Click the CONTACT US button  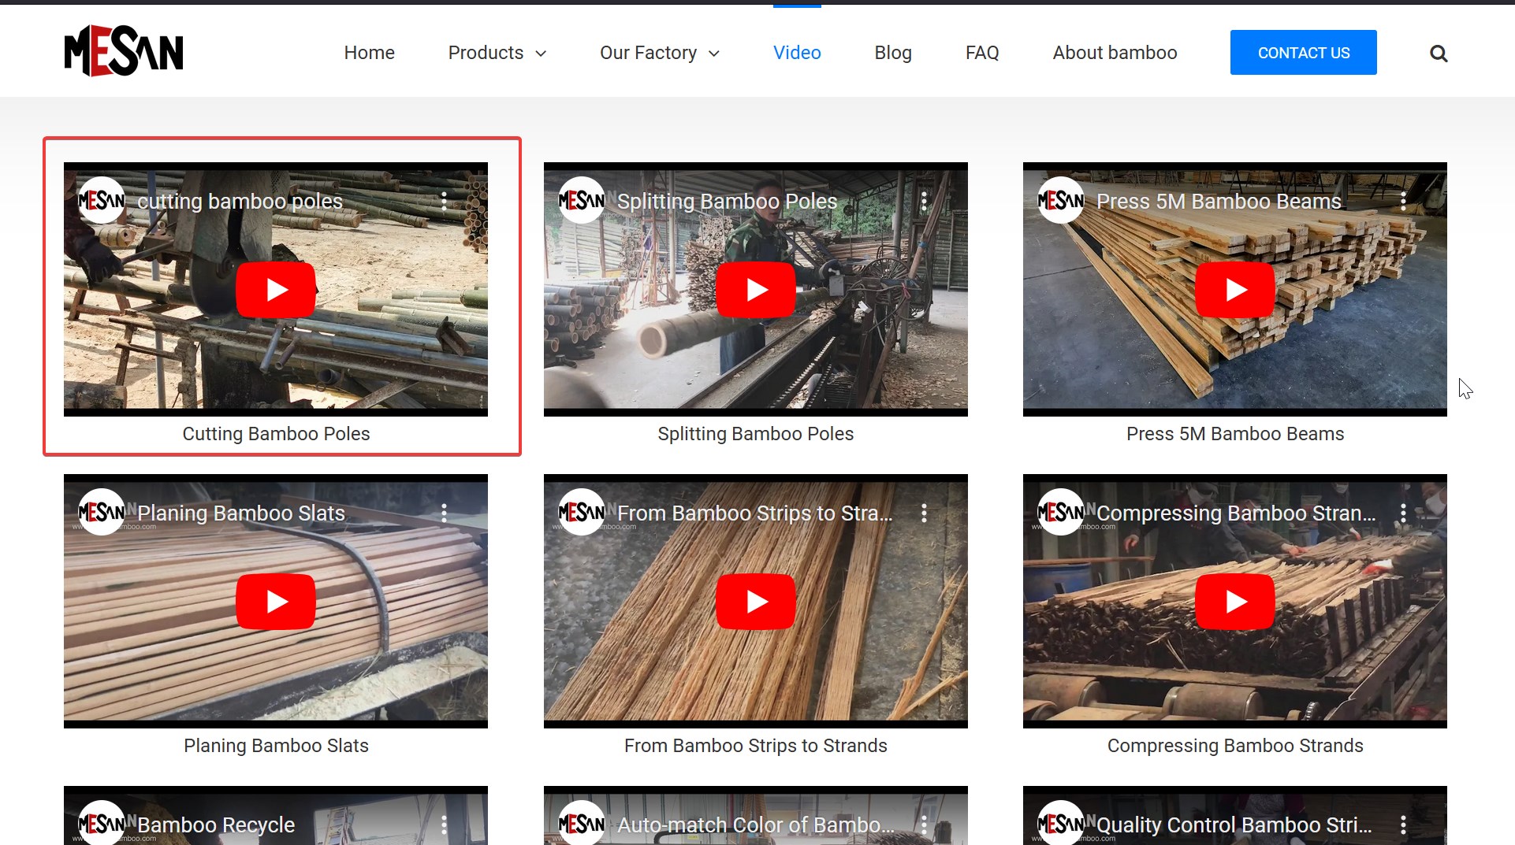pyautogui.click(x=1303, y=53)
